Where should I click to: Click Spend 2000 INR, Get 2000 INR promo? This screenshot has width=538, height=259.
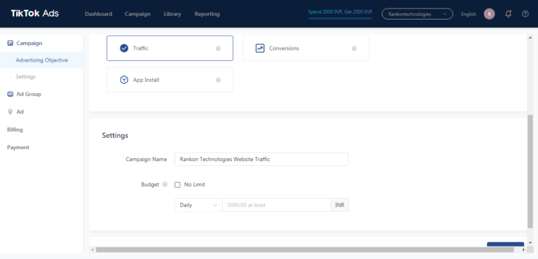point(340,12)
